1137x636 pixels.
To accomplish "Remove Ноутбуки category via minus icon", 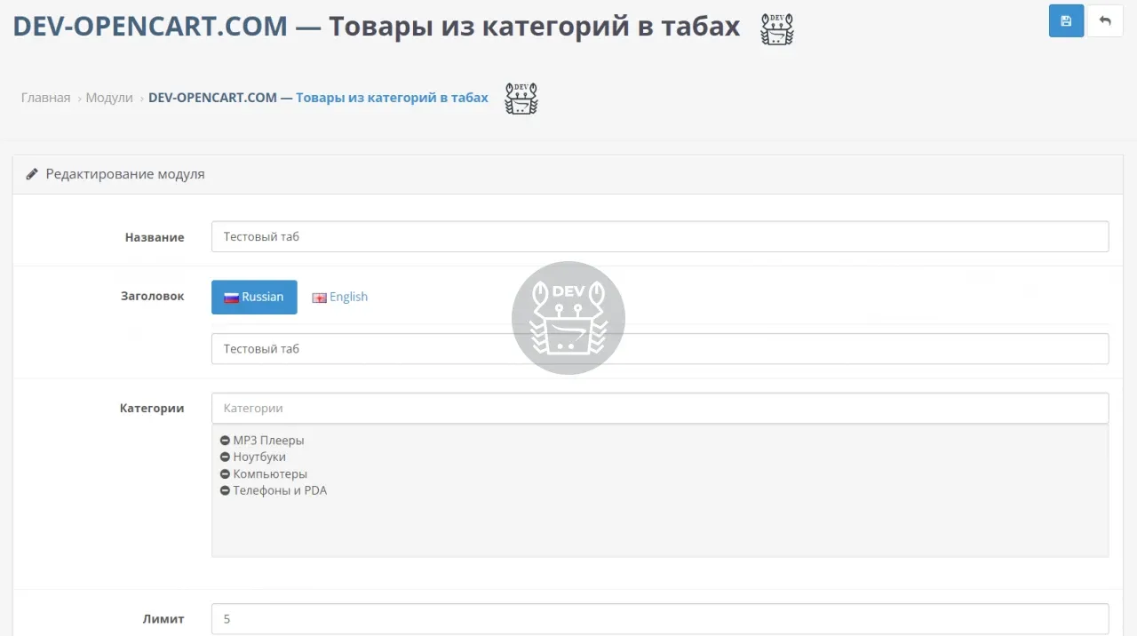I will click(x=225, y=457).
